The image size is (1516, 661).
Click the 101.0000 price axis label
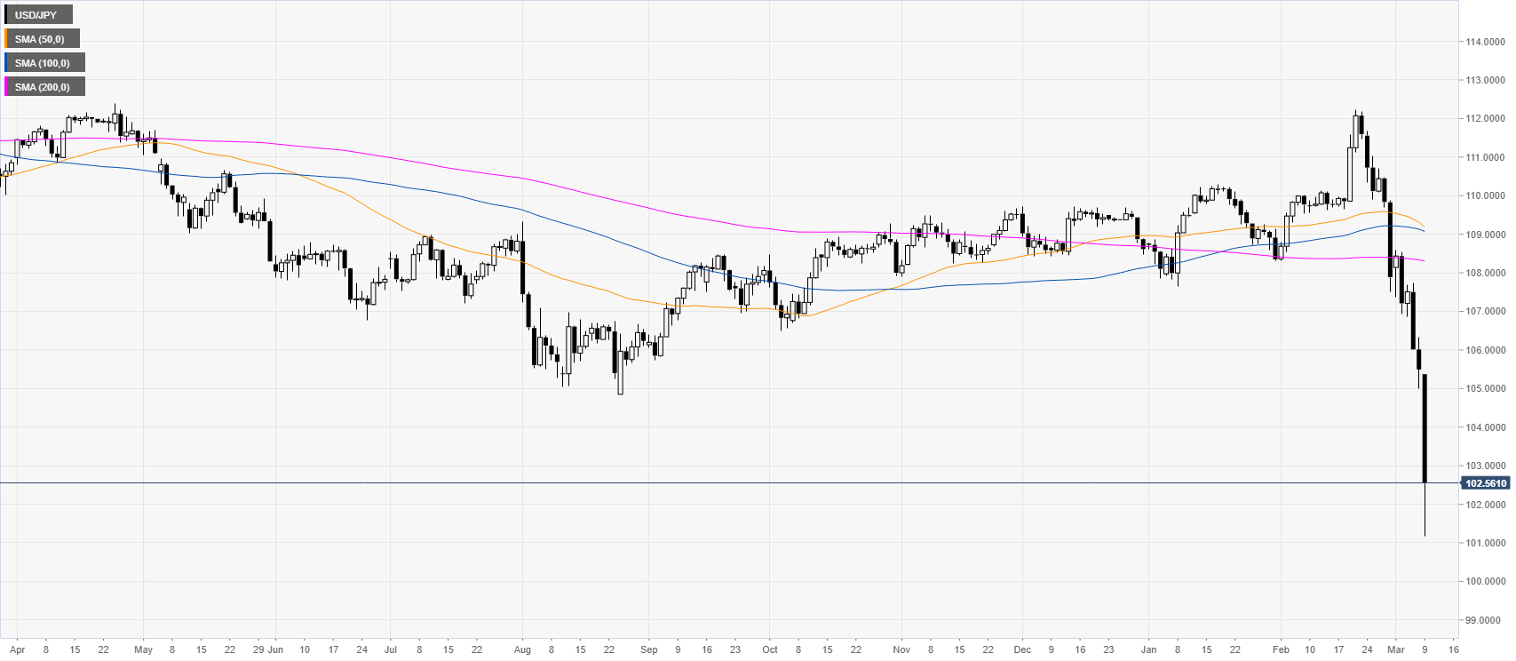point(1485,543)
